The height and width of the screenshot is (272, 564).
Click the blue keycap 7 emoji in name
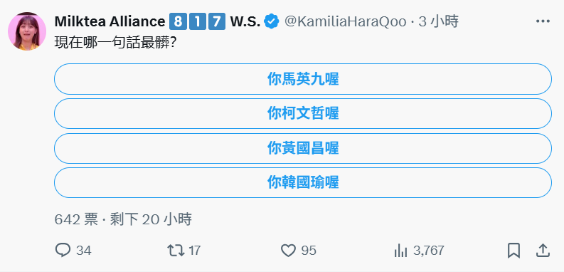217,21
